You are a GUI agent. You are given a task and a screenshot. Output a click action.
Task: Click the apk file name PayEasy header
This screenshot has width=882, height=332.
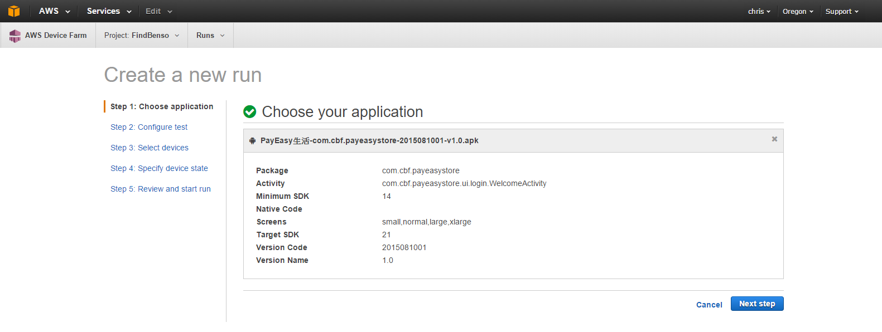[x=369, y=140]
